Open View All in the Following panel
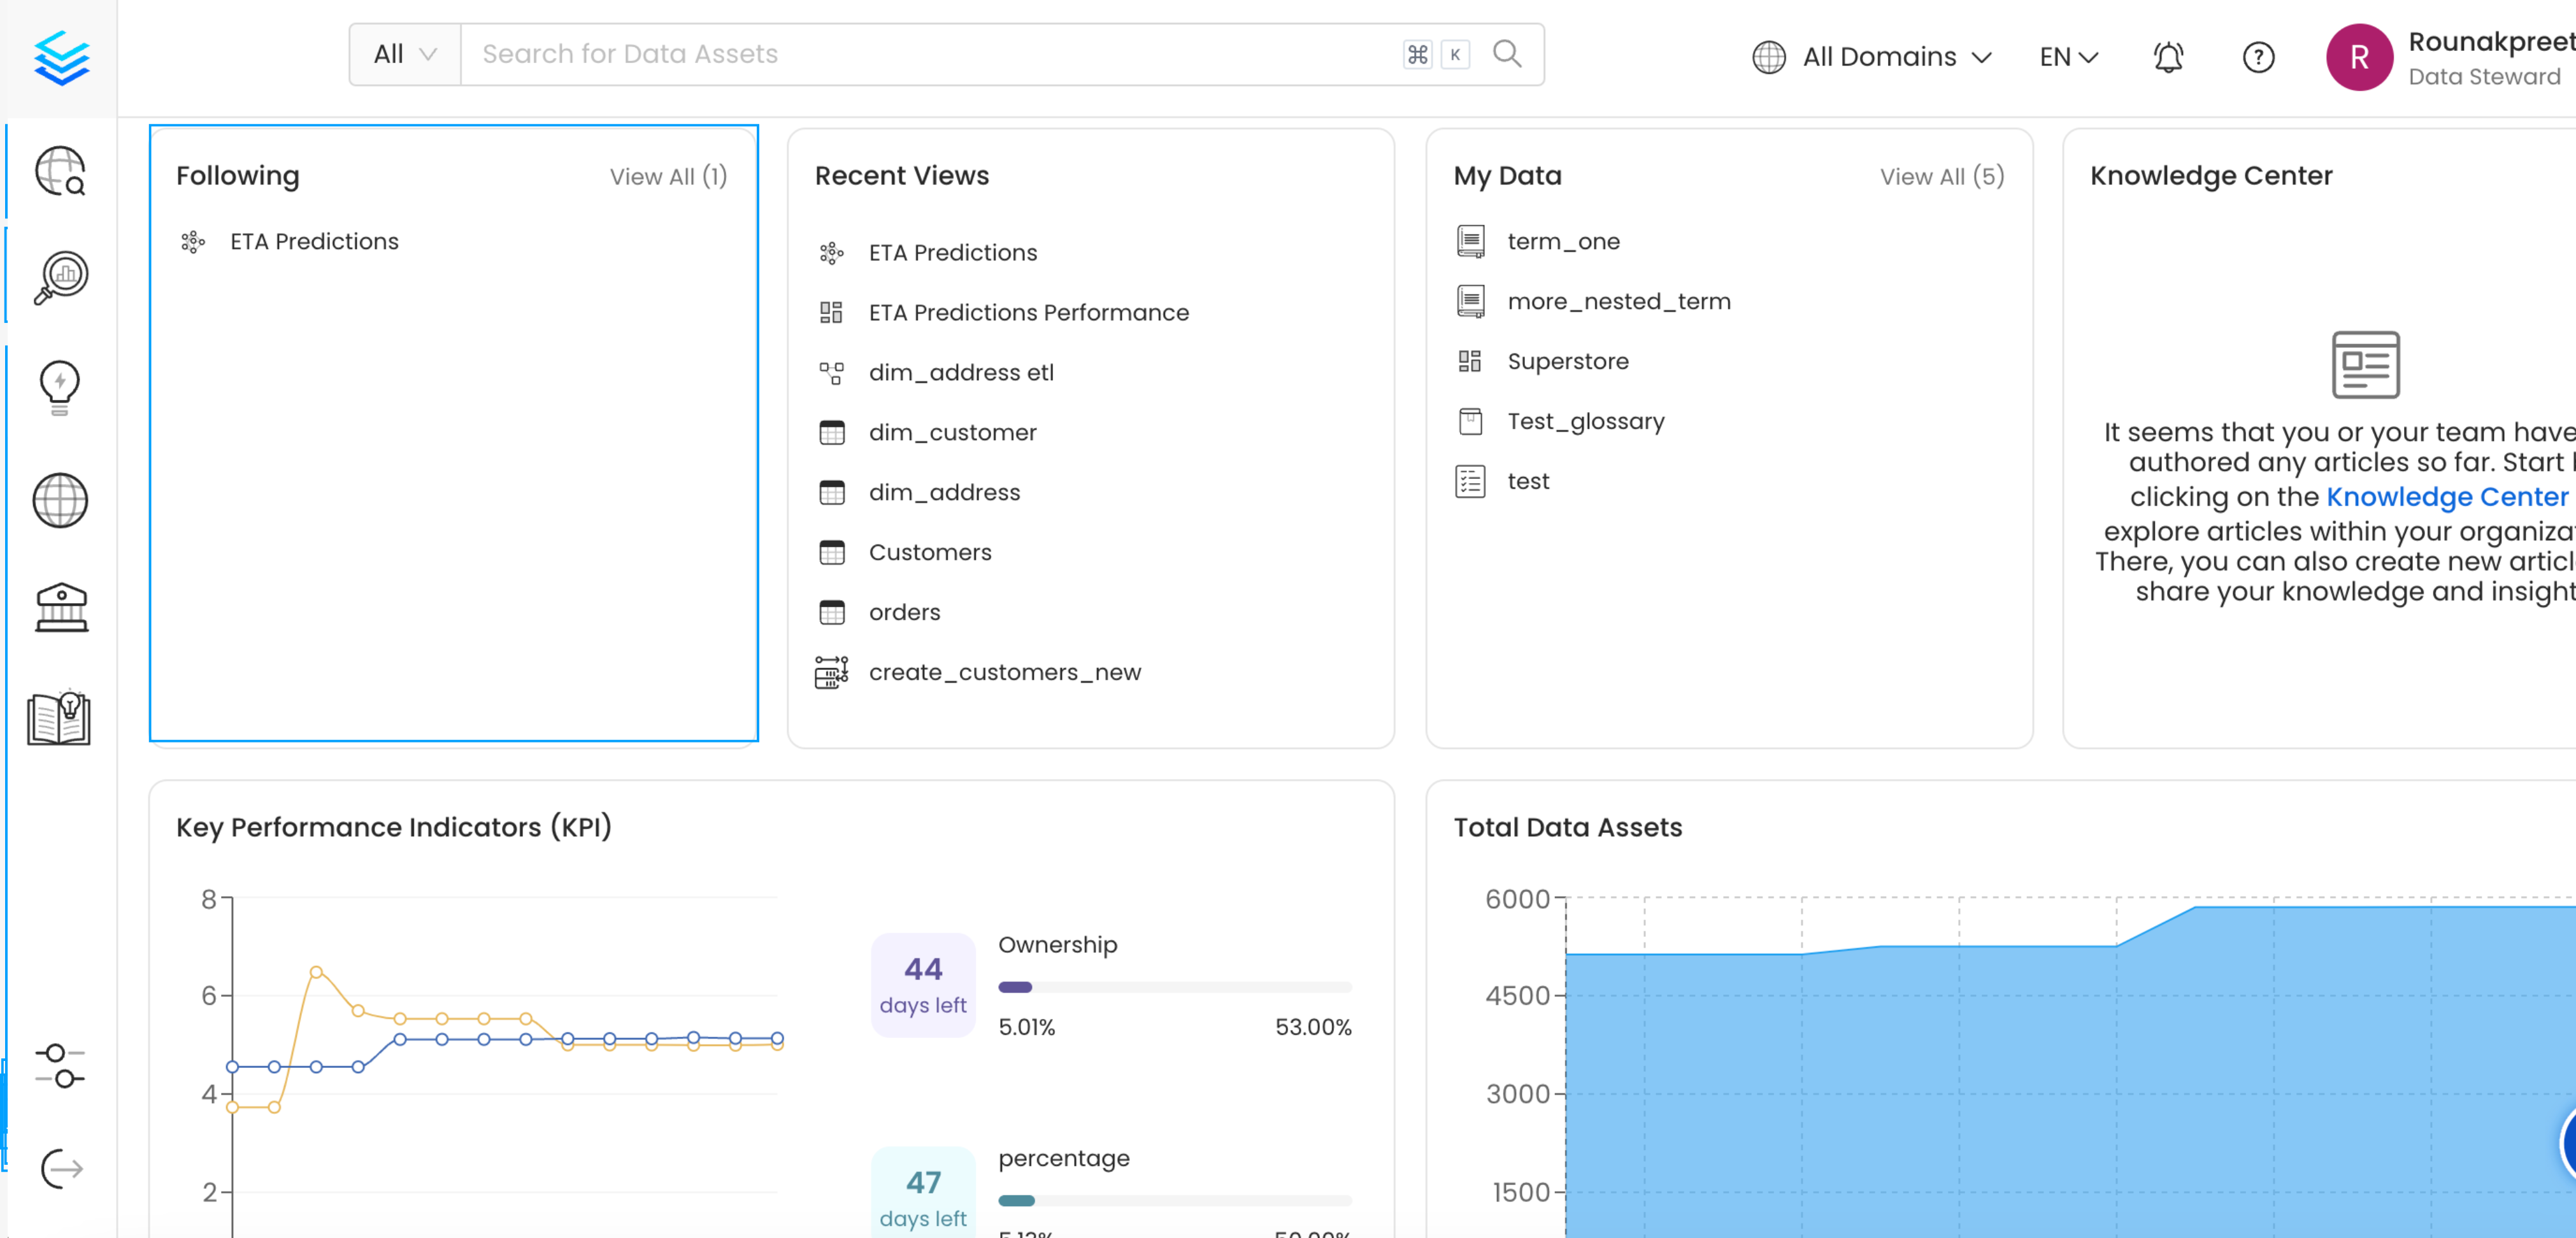 coord(668,176)
